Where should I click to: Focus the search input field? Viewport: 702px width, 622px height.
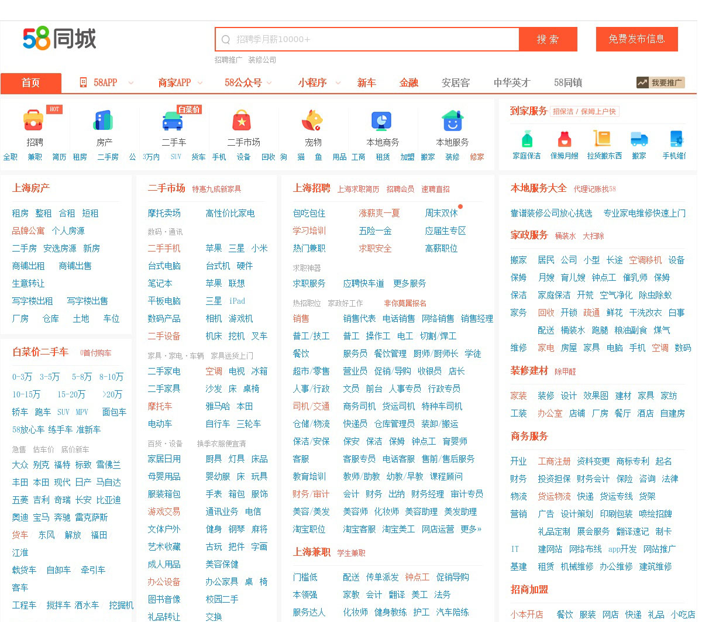[x=367, y=39]
